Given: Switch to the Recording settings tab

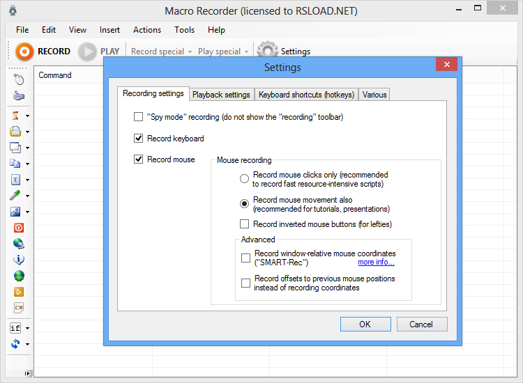Looking at the screenshot, I should (x=153, y=93).
